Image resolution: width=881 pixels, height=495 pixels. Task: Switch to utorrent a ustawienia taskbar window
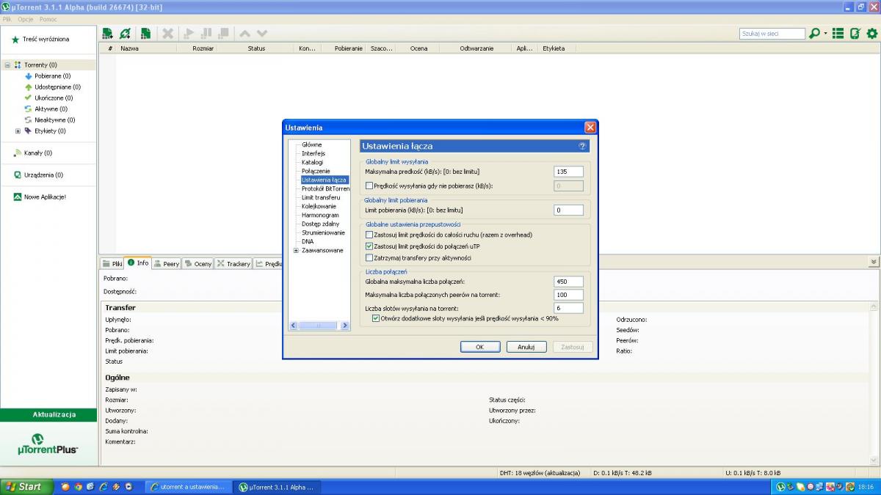[x=188, y=487]
